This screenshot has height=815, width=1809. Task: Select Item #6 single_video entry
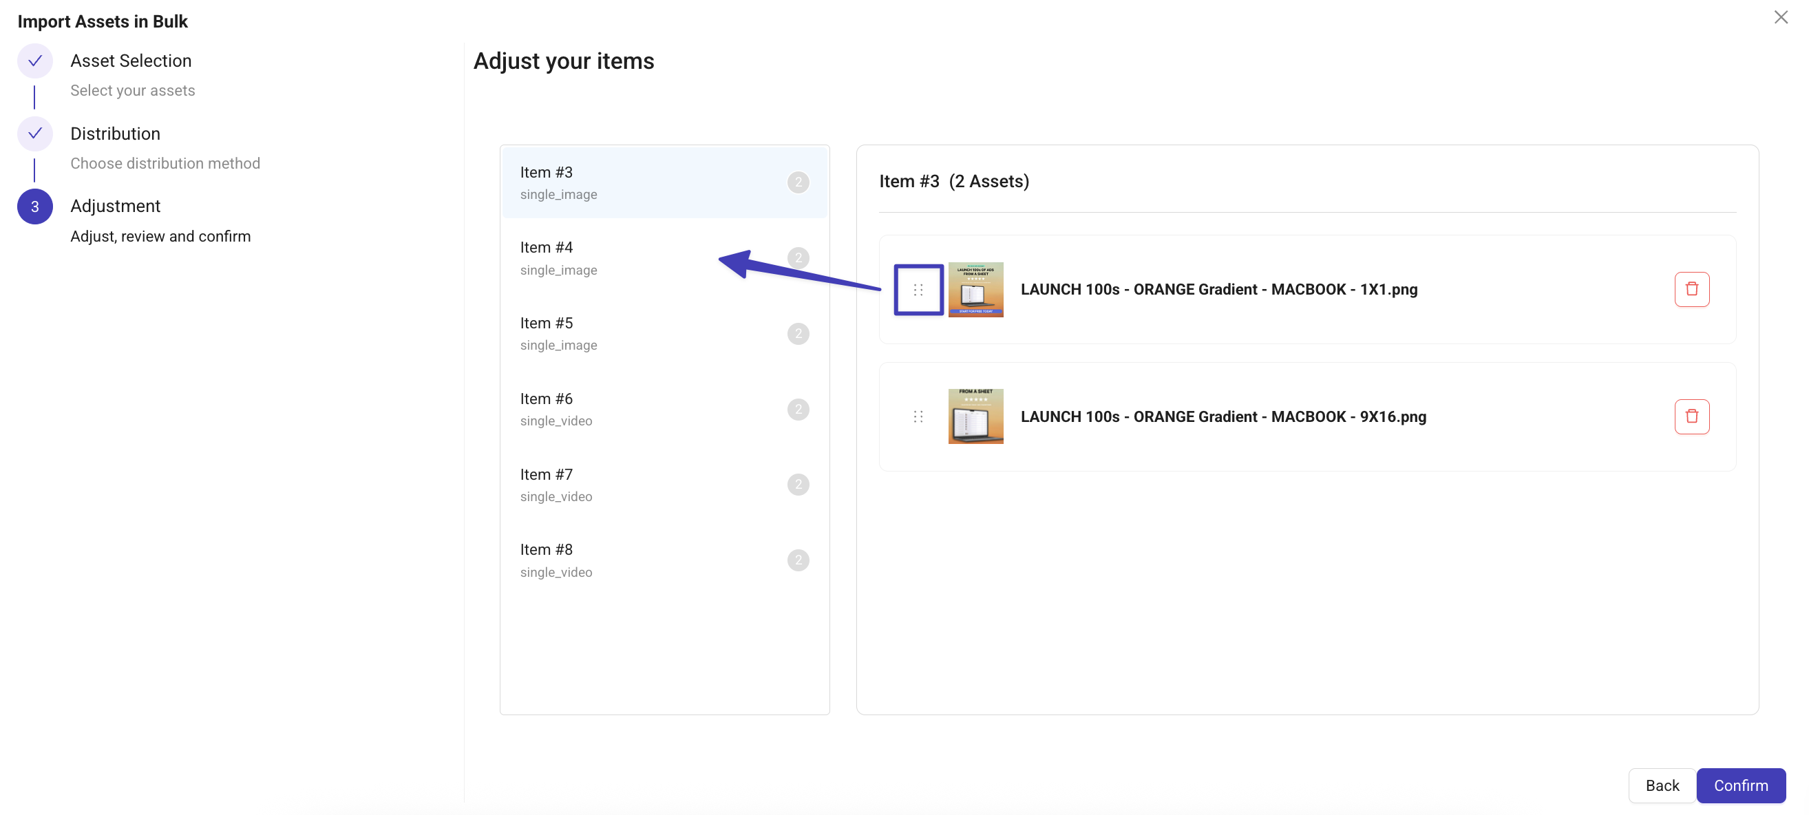(663, 410)
